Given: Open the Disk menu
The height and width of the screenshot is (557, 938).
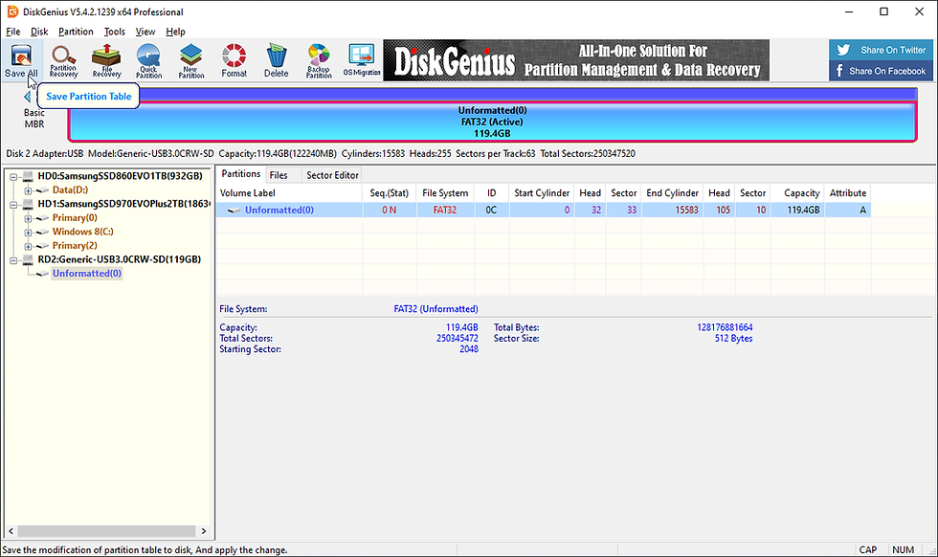Looking at the screenshot, I should [x=39, y=32].
